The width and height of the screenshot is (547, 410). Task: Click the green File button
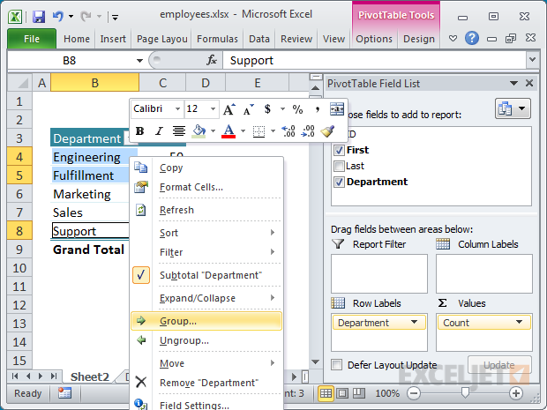point(32,39)
